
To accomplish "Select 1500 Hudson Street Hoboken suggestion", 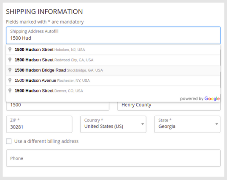I will coord(113,50).
